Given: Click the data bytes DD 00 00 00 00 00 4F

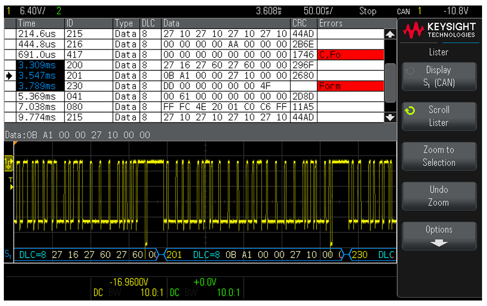Looking at the screenshot, I should 226,86.
